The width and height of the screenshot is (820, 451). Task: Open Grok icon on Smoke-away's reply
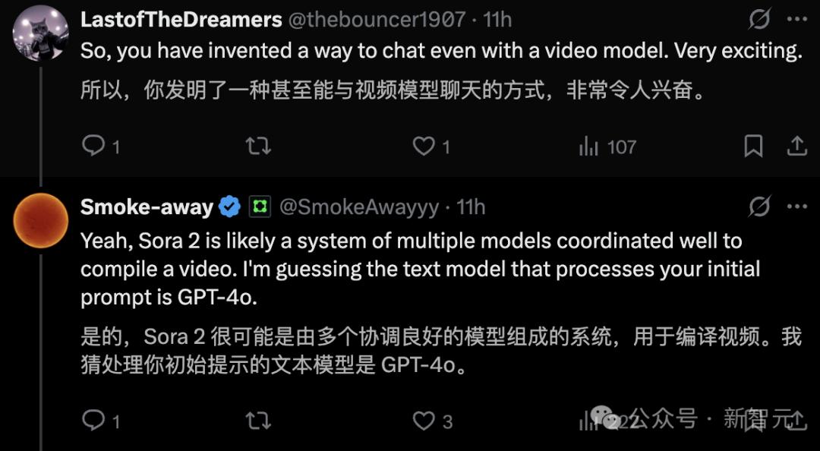(x=759, y=208)
